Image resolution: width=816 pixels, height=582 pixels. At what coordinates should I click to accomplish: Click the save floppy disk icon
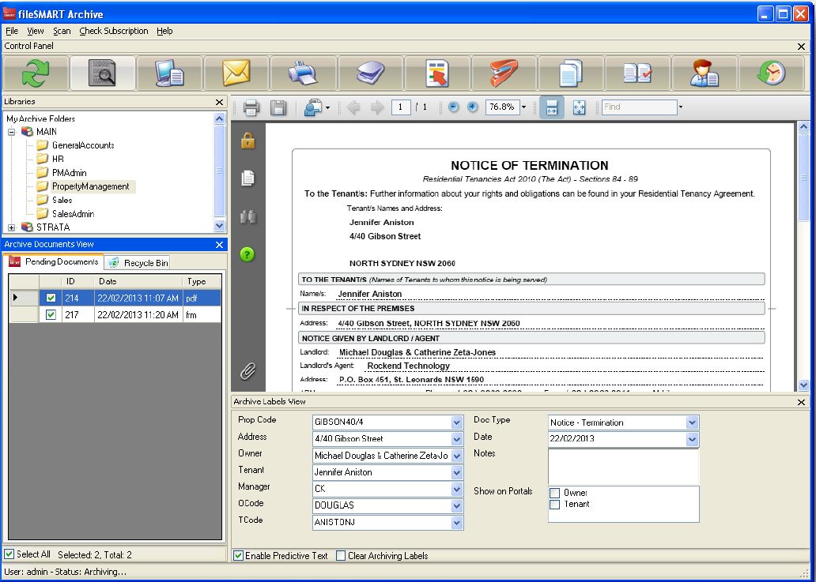[278, 107]
